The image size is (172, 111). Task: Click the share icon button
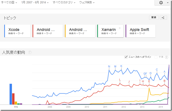coord(163,18)
